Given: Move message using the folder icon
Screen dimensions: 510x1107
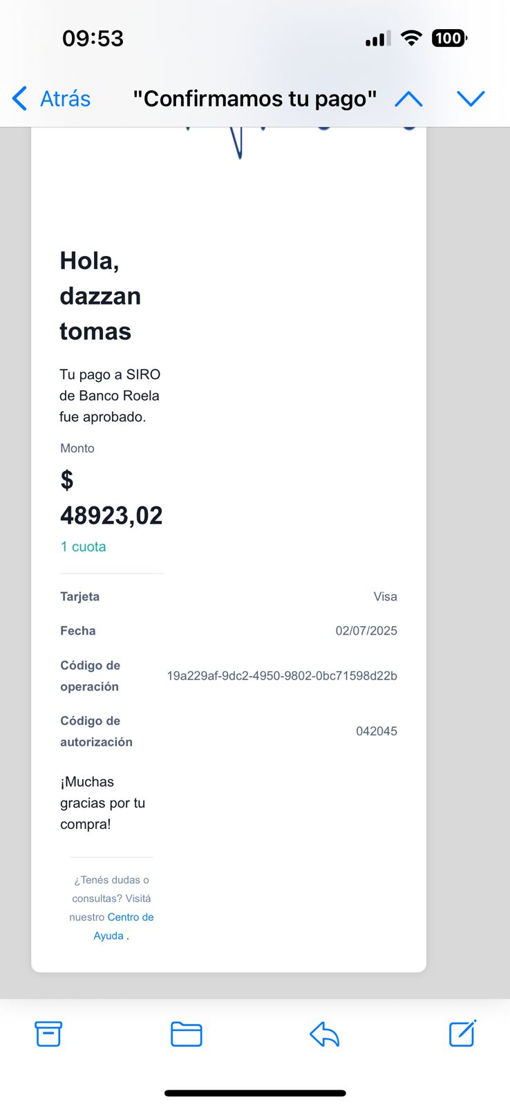Looking at the screenshot, I should click(x=186, y=1034).
